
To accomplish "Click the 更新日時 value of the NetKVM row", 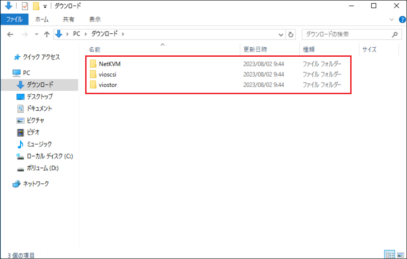I will tap(264, 64).
